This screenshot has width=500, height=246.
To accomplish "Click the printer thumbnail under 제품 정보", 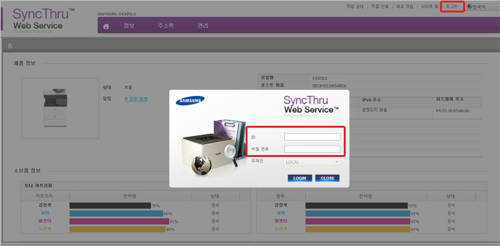I will 56,108.
